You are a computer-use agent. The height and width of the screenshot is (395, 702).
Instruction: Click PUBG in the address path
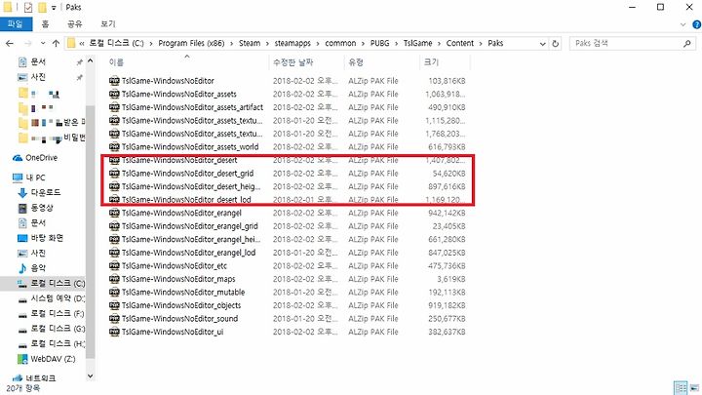[379, 44]
